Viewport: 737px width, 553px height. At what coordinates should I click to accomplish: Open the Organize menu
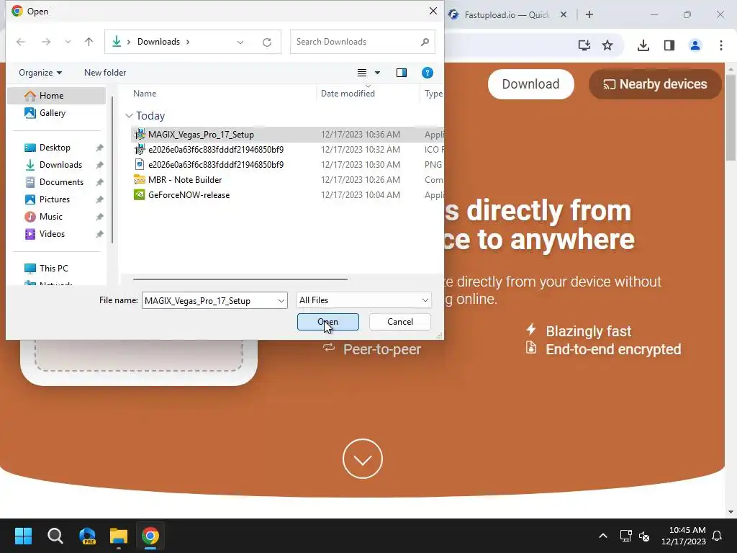point(40,73)
